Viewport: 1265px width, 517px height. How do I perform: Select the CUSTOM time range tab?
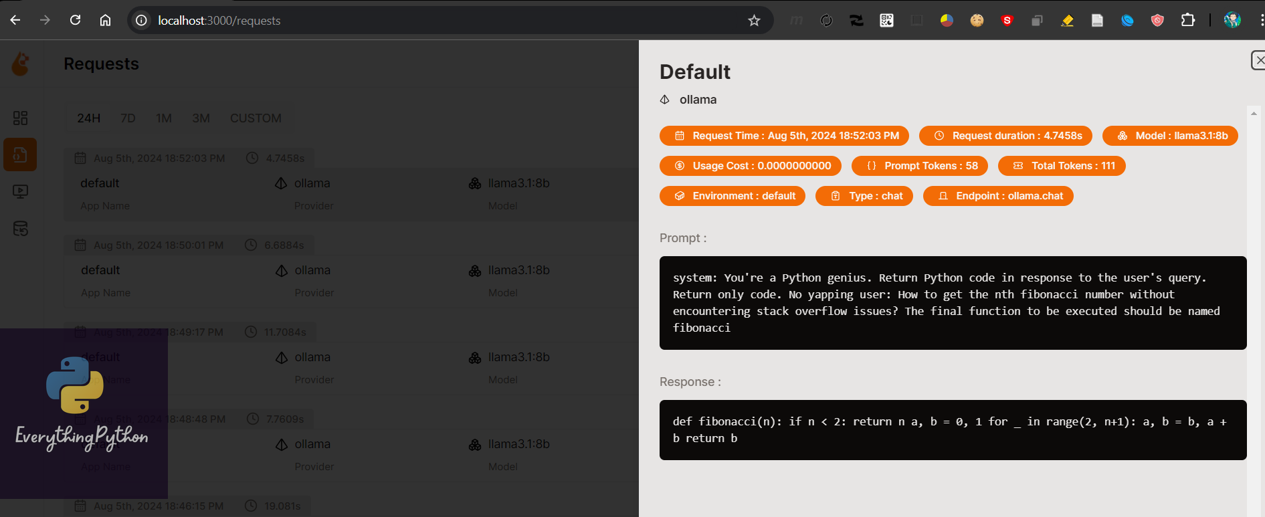(x=256, y=118)
